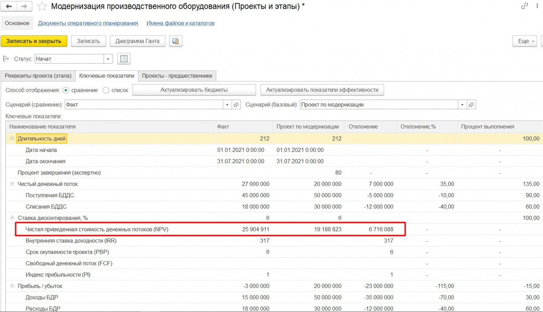
Task: Add form to favorites with star icon
Action: [x=42, y=6]
